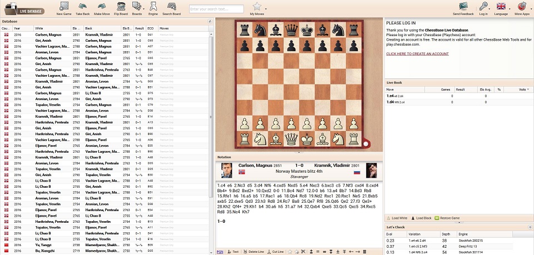Open the Language dropdown arrow
The width and height of the screenshot is (534, 255).
click(x=510, y=8)
